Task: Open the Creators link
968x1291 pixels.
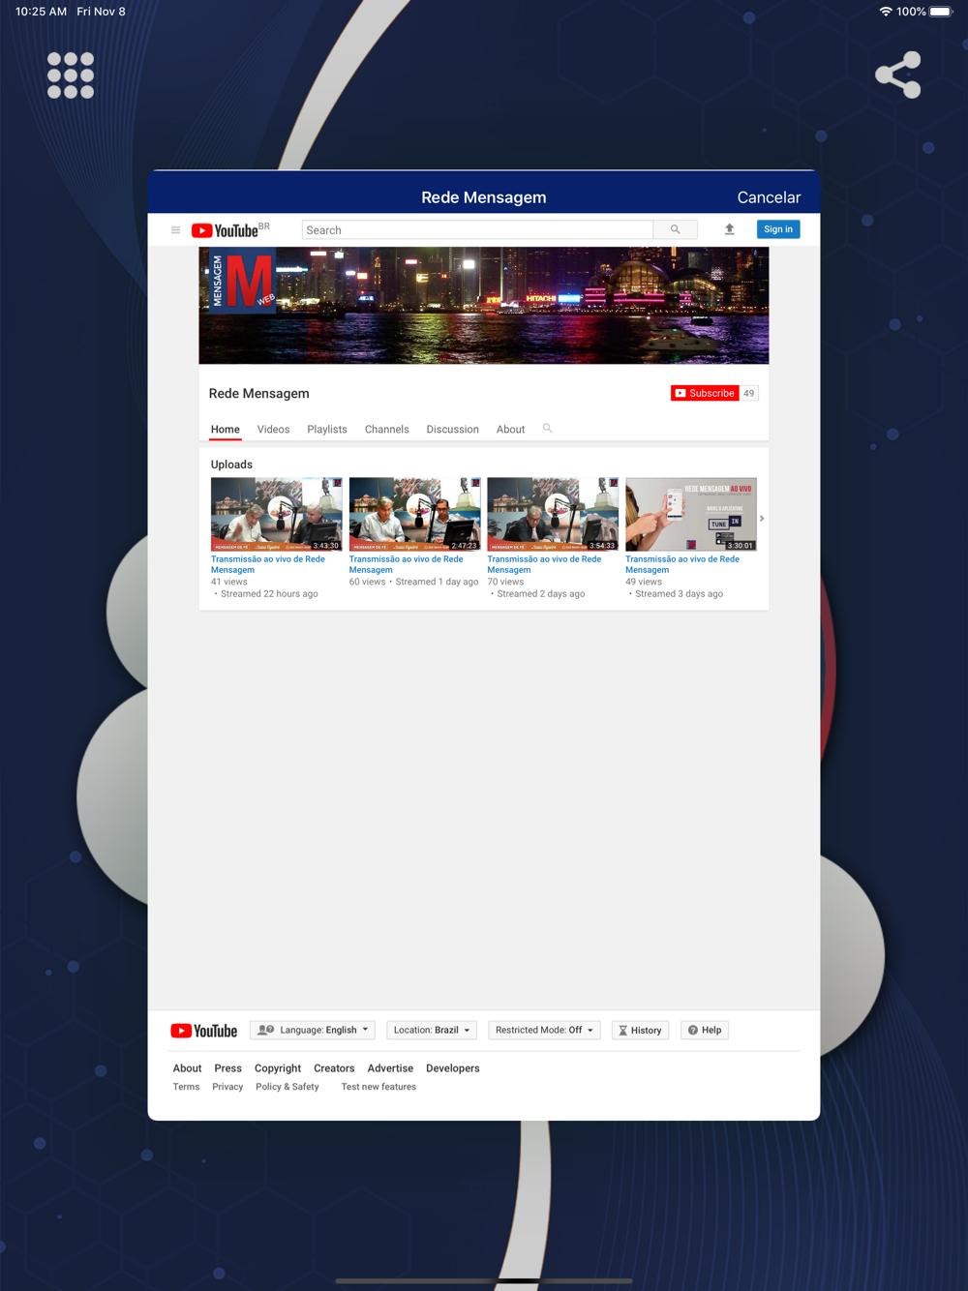Action: tap(334, 1068)
